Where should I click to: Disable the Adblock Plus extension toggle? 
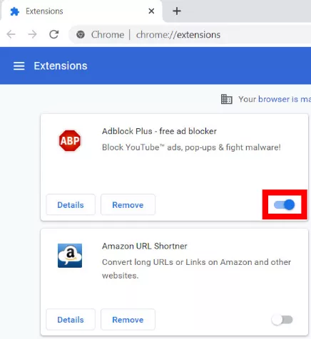284,204
